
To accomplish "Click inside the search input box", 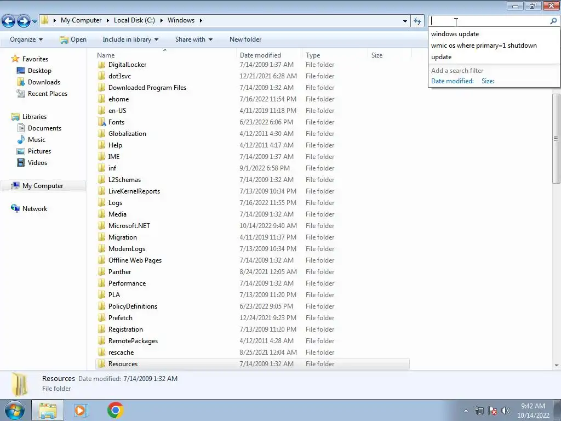I will click(488, 21).
